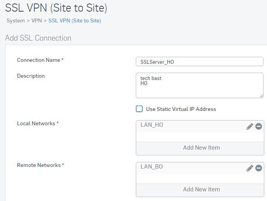Enable Use Static Virtual IP Address checkbox
This screenshot has width=267, height=201.
(139, 109)
